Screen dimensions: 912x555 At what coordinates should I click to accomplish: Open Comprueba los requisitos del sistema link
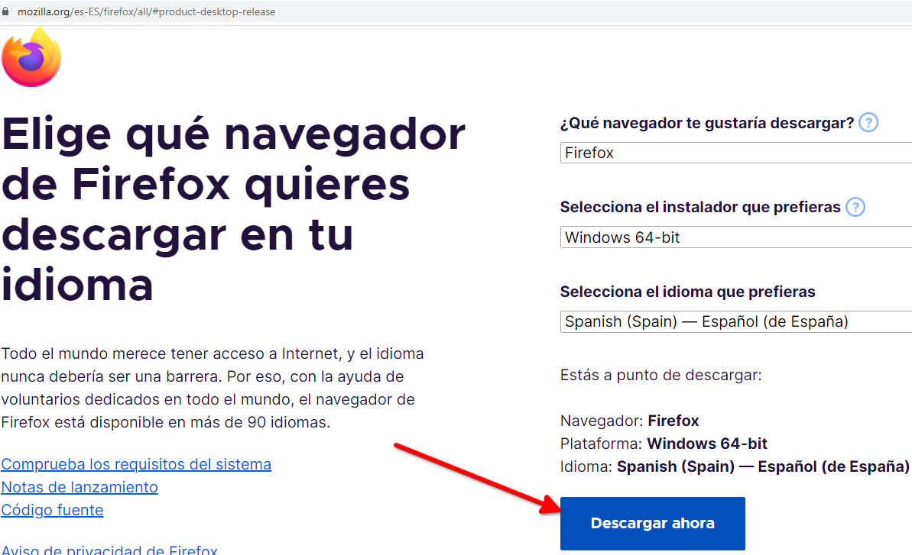click(x=136, y=464)
